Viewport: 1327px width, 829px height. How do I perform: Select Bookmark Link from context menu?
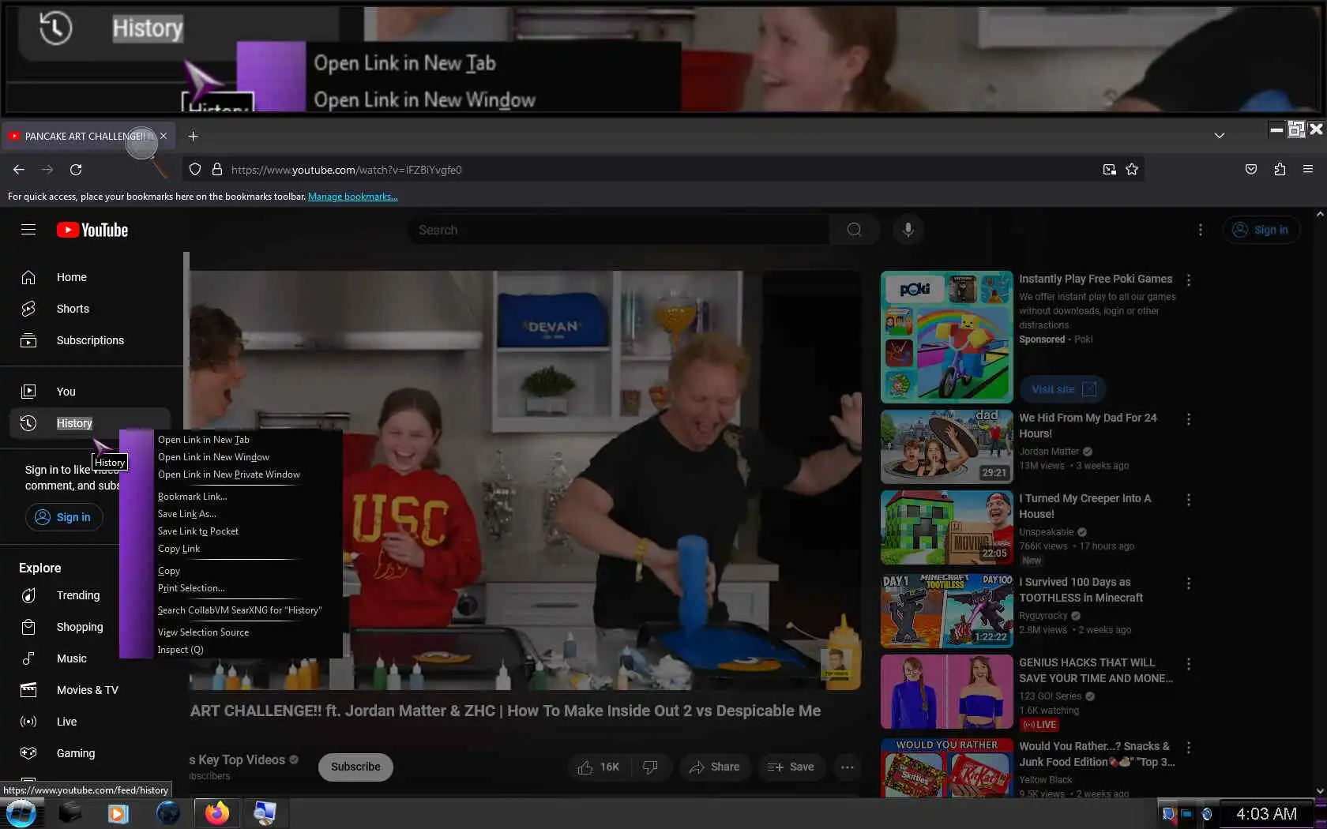(x=248, y=497)
